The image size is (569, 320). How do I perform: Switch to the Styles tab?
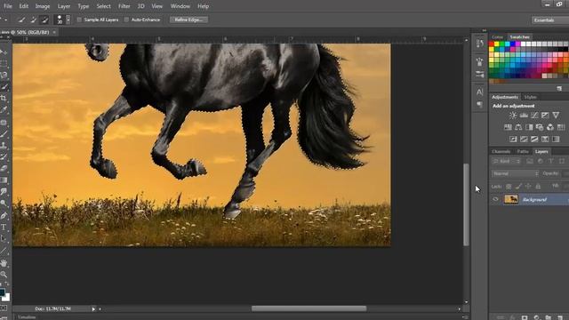(x=530, y=97)
